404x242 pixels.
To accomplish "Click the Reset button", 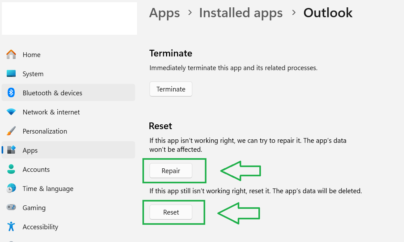I will tap(171, 212).
